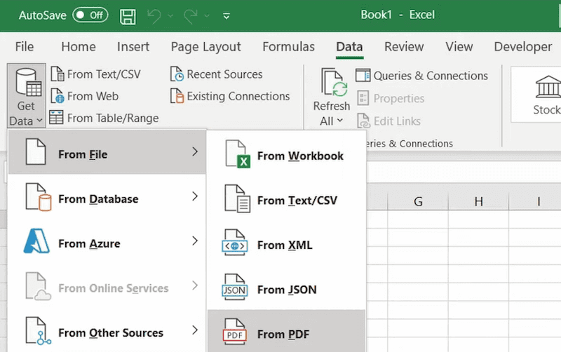
Task: Click the From Table/Range icon
Action: click(x=56, y=117)
